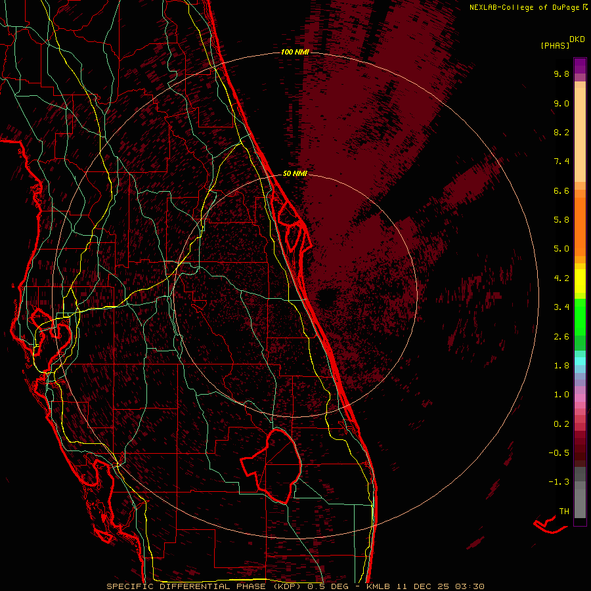
Task: Click the 1.8 legend value
Action: (561, 366)
